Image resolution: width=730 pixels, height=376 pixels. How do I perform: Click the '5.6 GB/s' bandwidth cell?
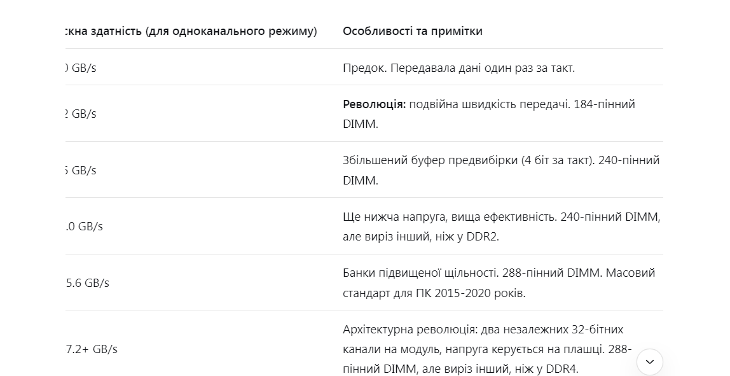click(88, 283)
